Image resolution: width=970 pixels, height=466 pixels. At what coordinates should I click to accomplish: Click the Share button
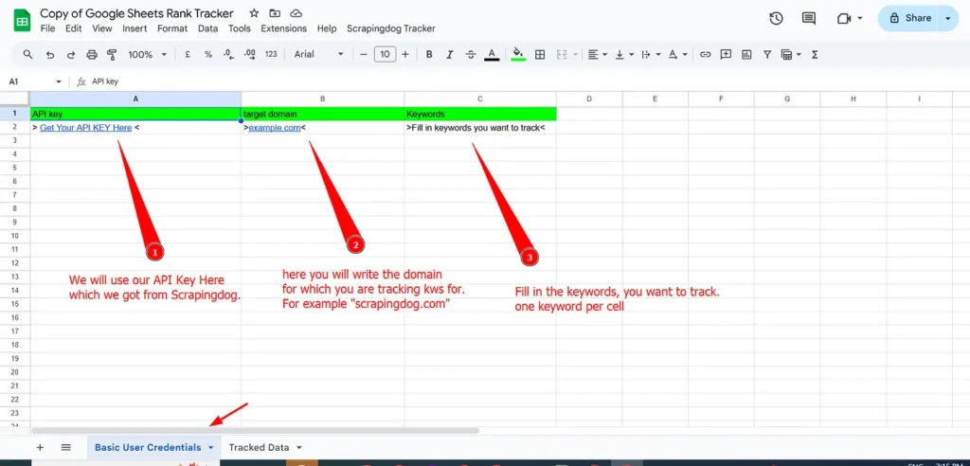908,19
